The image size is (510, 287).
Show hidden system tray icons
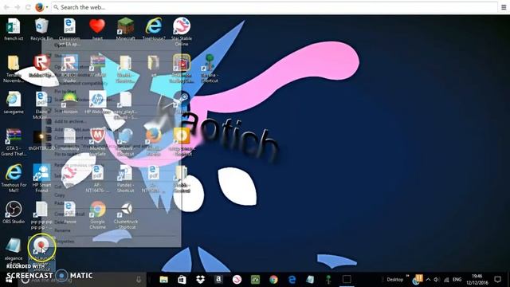pyautogui.click(x=429, y=280)
